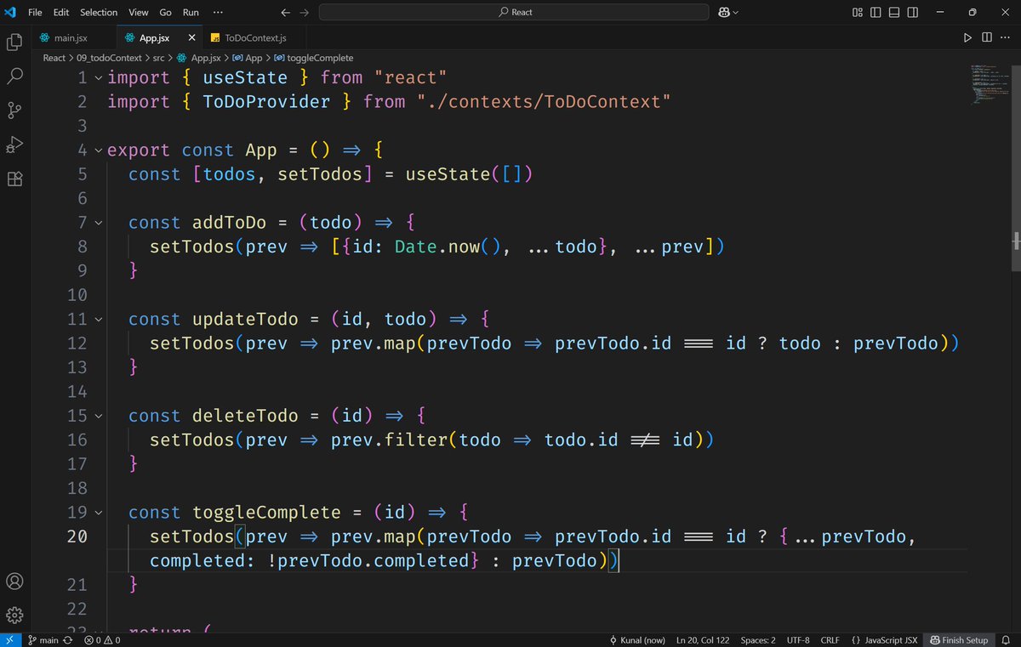Click the VS Code logo icon
The image size is (1021, 647).
[11, 13]
